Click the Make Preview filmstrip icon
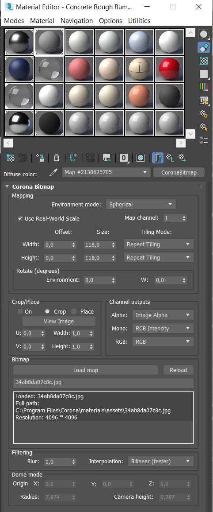This screenshot has height=512, width=213. [x=204, y=100]
